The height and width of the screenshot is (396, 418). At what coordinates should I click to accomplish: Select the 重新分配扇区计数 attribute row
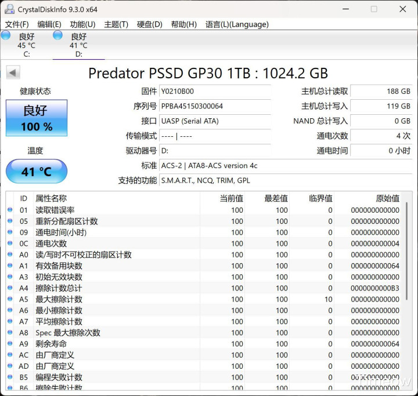pyautogui.click(x=203, y=221)
